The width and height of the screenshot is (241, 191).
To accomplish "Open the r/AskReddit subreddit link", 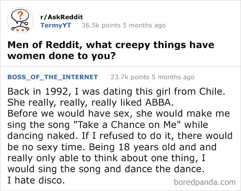I will point(62,17).
